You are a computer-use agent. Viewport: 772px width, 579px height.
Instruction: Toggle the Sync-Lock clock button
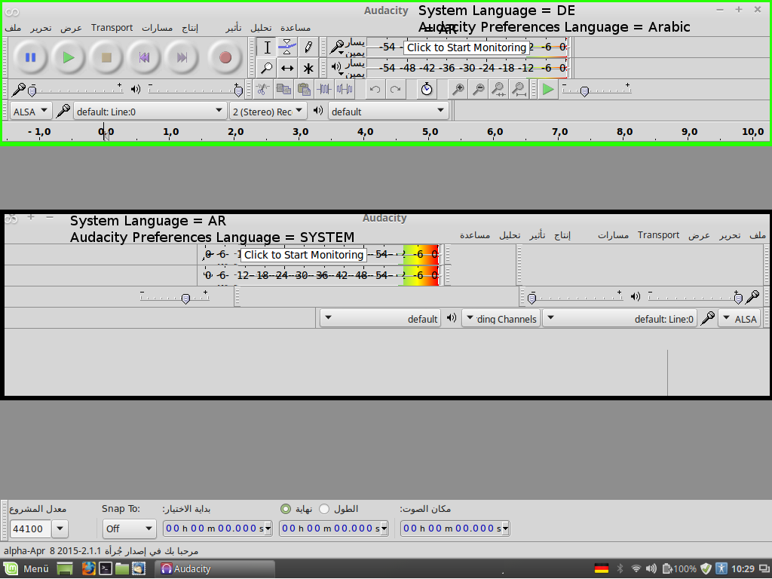tap(427, 90)
